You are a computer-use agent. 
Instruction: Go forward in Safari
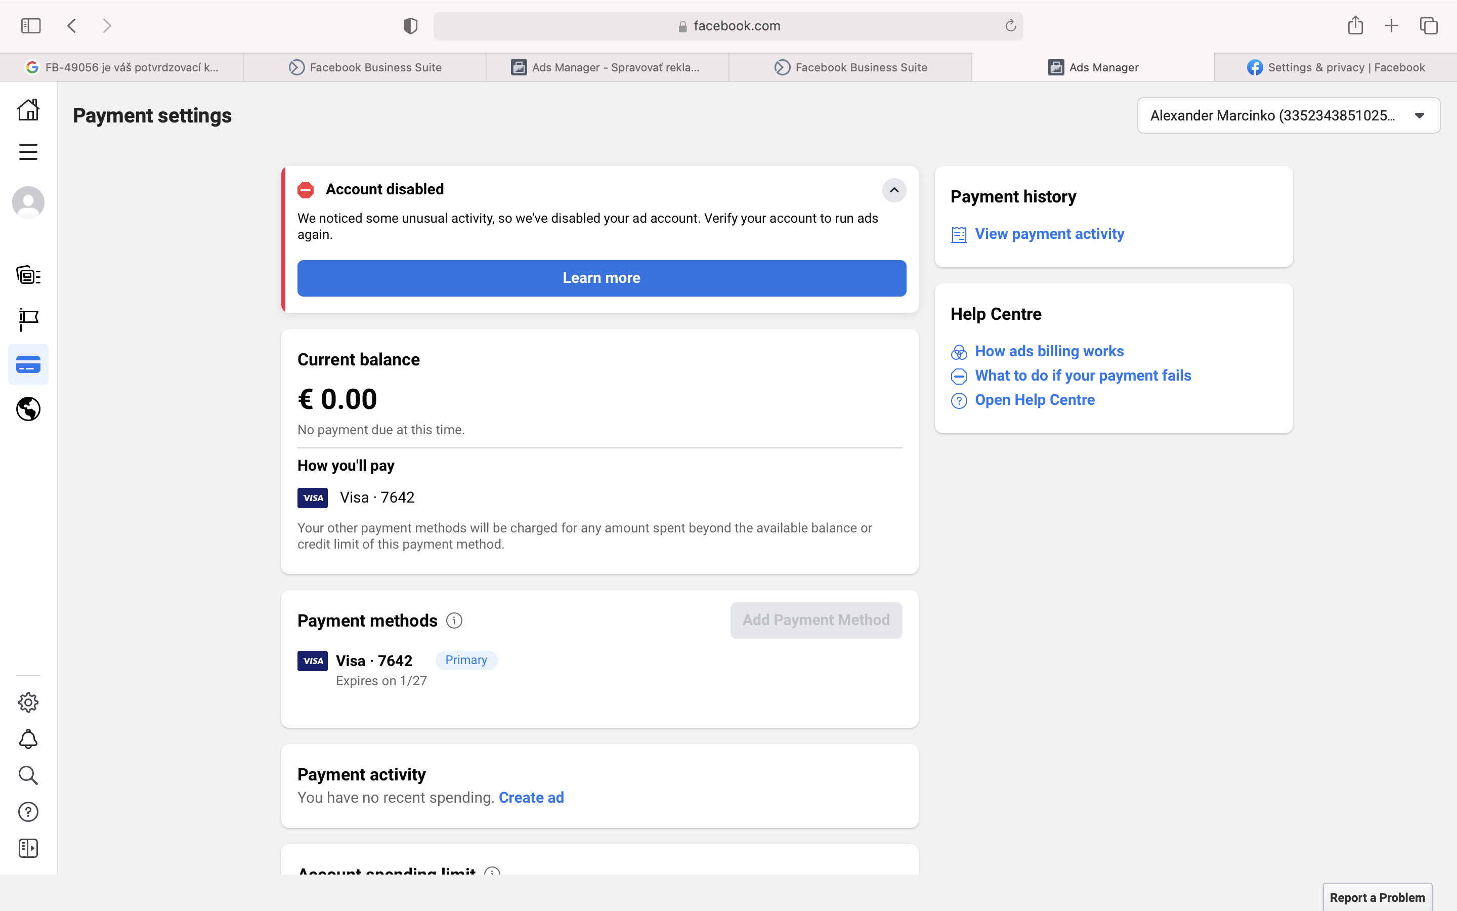pos(107,26)
